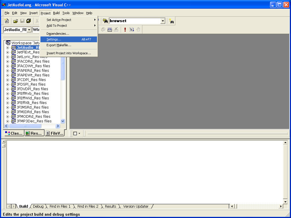The height and width of the screenshot is (218, 291).
Task: Click workspace tree horizontal scrollbar thumb
Action: click(x=25, y=126)
